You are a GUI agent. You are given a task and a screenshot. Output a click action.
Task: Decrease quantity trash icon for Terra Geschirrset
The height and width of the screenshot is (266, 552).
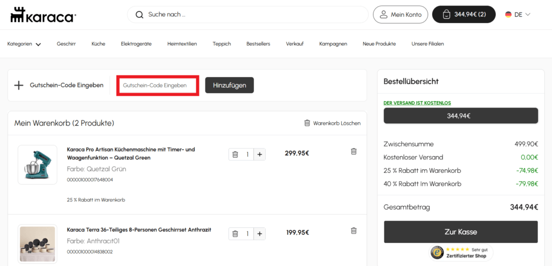[236, 234]
